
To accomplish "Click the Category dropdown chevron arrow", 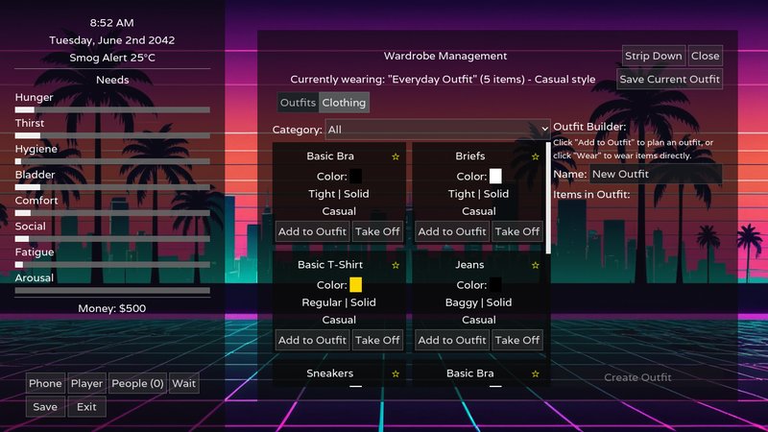I will [544, 130].
